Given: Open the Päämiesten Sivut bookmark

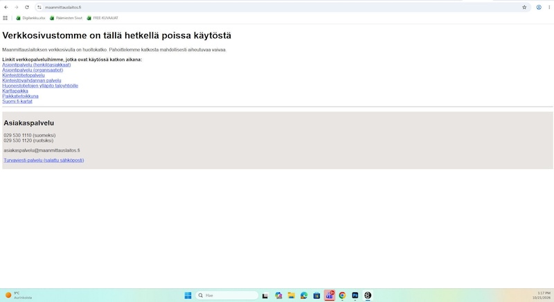Looking at the screenshot, I should (66, 18).
